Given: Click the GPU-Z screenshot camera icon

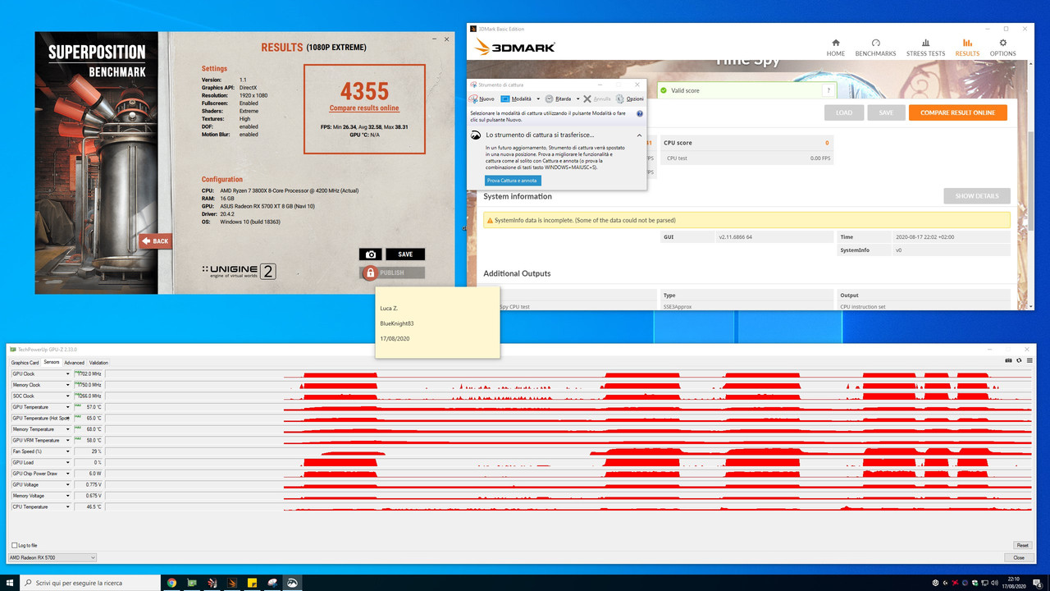Looking at the screenshot, I should 1009,360.
